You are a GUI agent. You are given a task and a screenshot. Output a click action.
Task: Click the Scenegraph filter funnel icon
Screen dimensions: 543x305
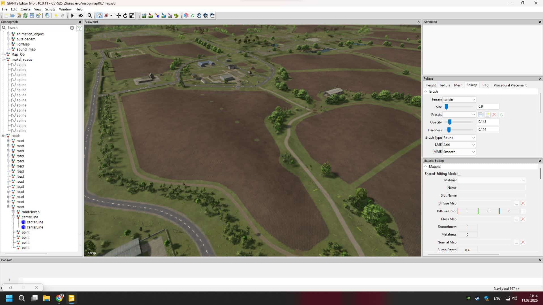(79, 28)
